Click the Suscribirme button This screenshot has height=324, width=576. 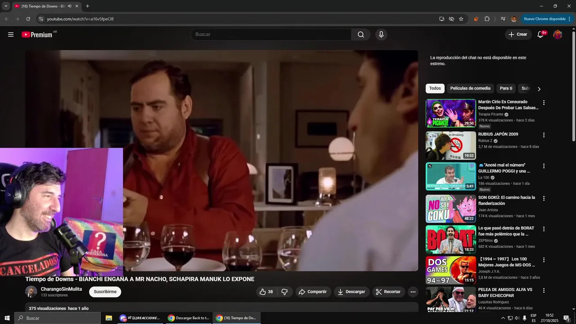105,292
